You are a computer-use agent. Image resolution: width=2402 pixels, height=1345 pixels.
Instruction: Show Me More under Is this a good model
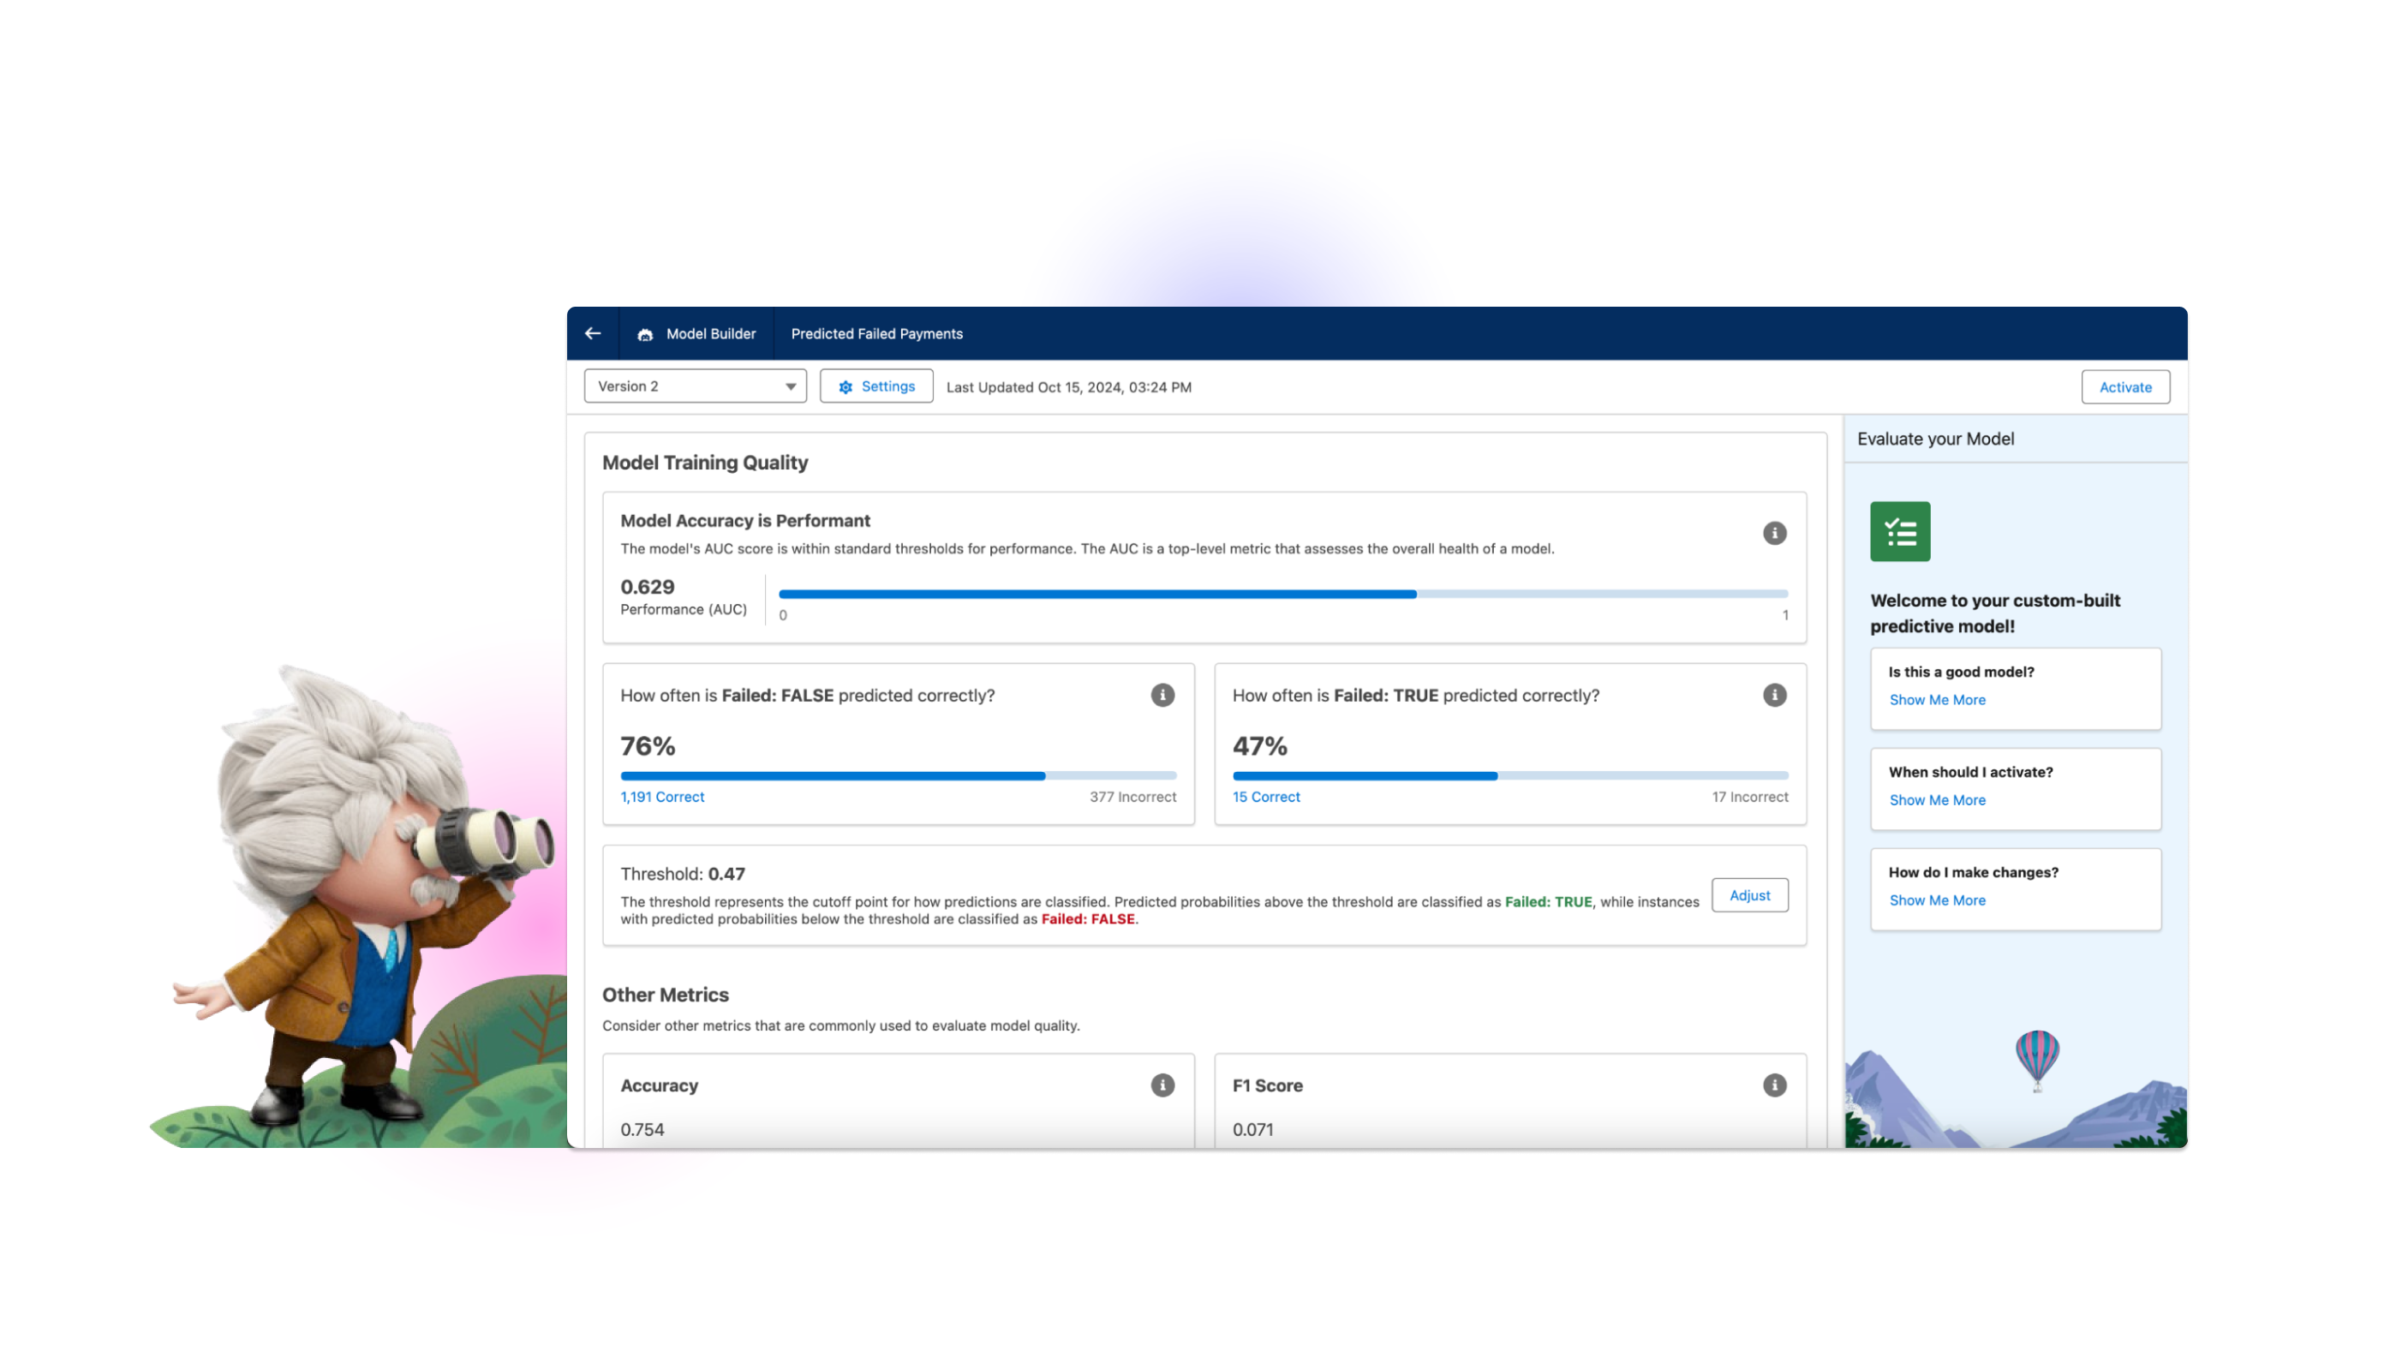click(x=1937, y=700)
